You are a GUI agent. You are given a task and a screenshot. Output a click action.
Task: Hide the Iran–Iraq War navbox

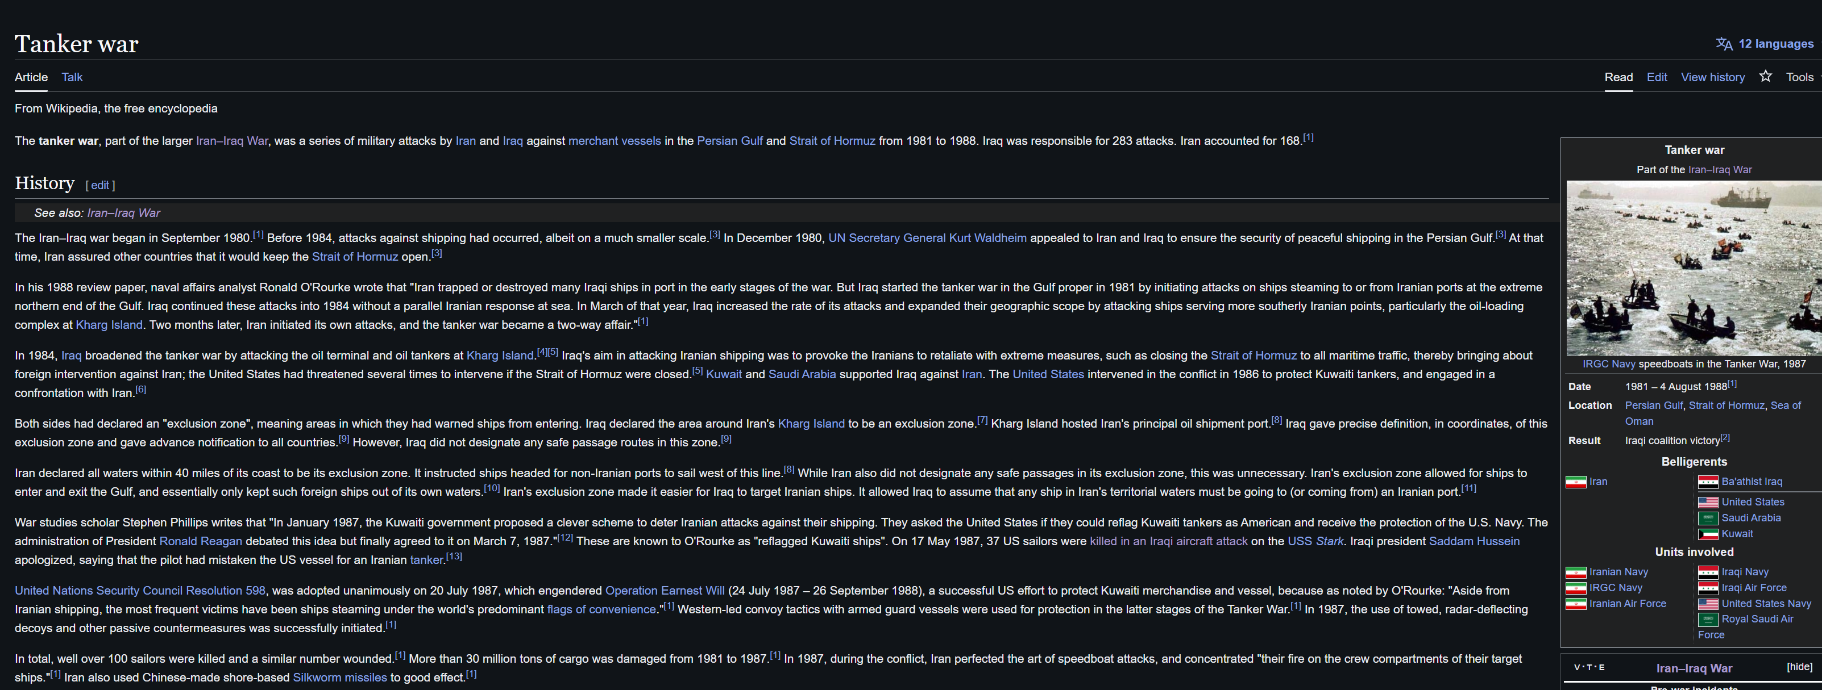tap(1799, 667)
